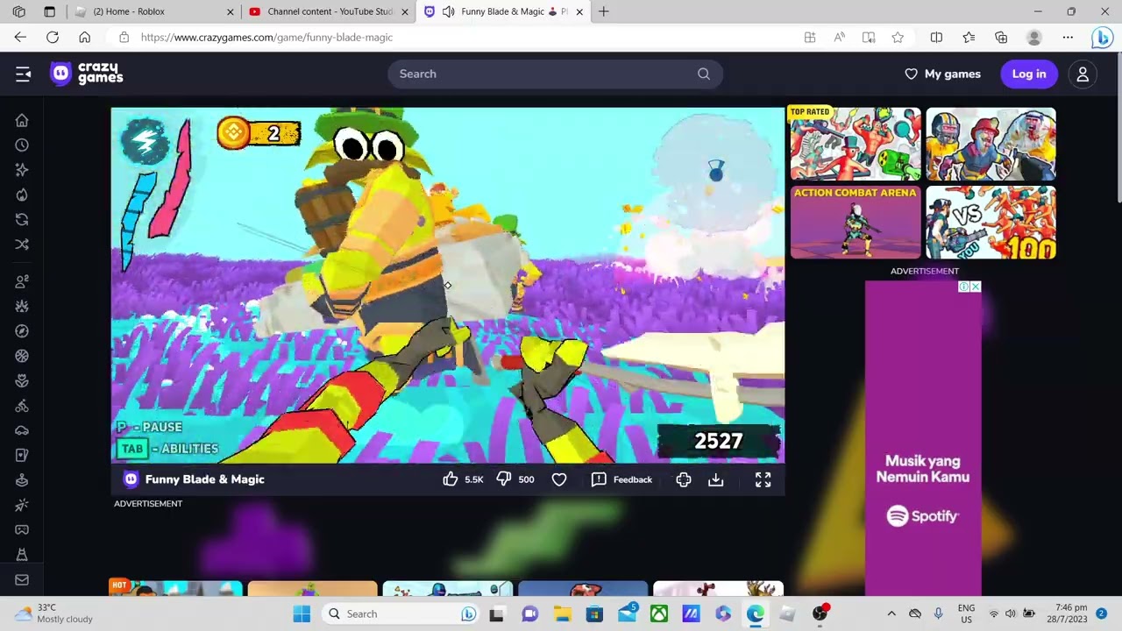This screenshot has width=1122, height=631.
Task: Close the Spotify advertisement
Action: [x=976, y=287]
